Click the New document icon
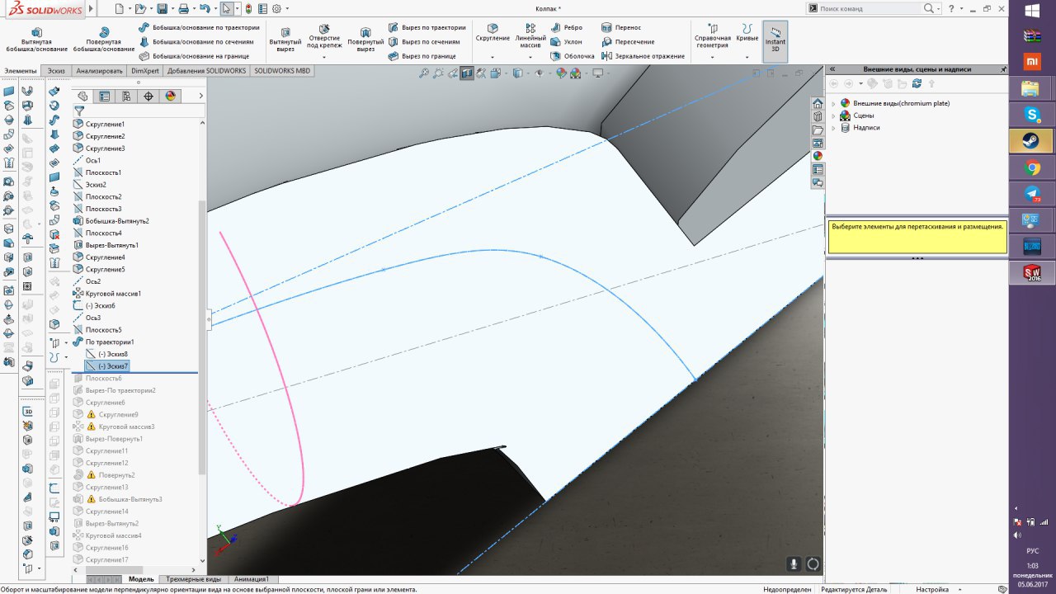 (119, 8)
